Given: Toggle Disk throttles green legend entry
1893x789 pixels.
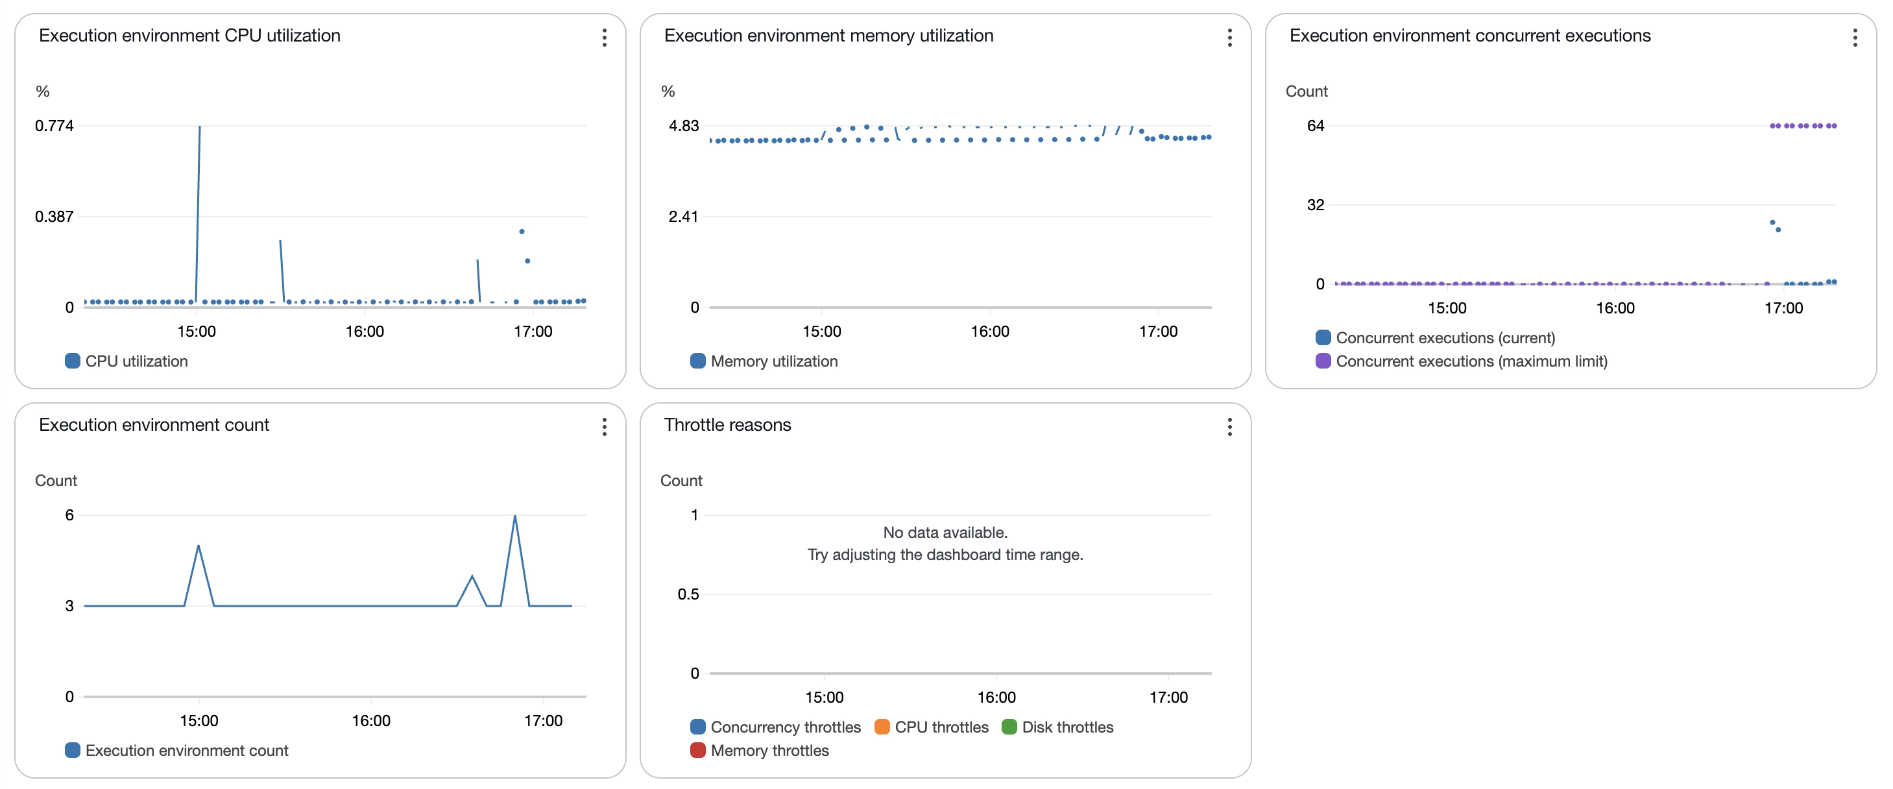Looking at the screenshot, I should coord(1009,727).
